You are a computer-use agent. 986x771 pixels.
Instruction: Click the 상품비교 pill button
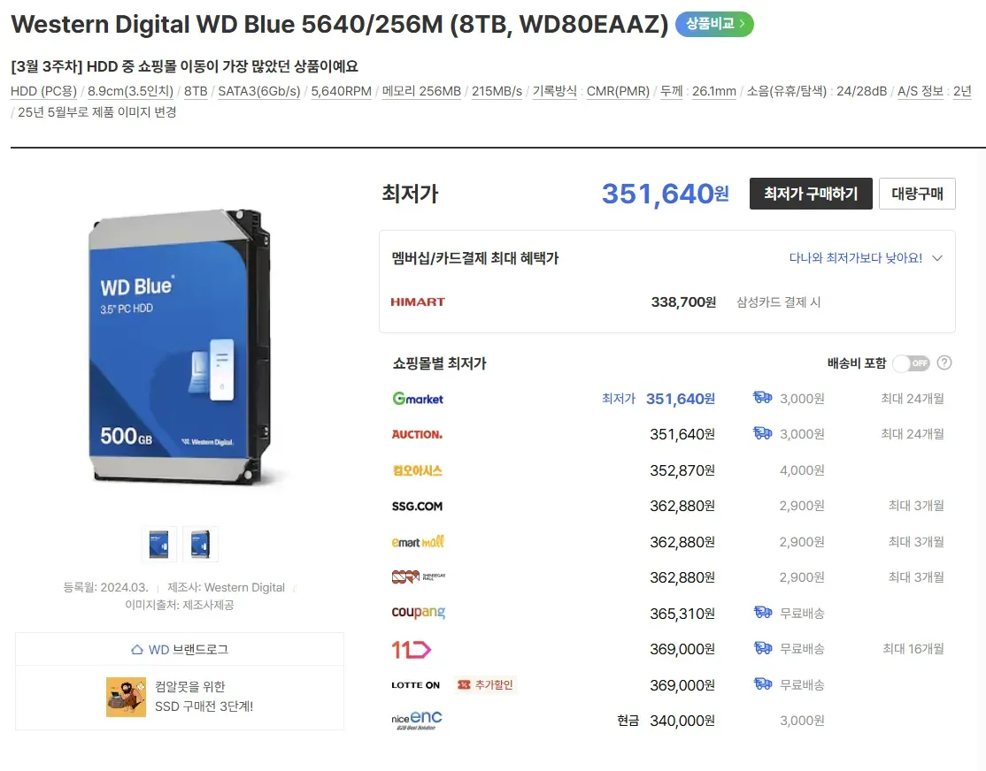pyautogui.click(x=714, y=24)
